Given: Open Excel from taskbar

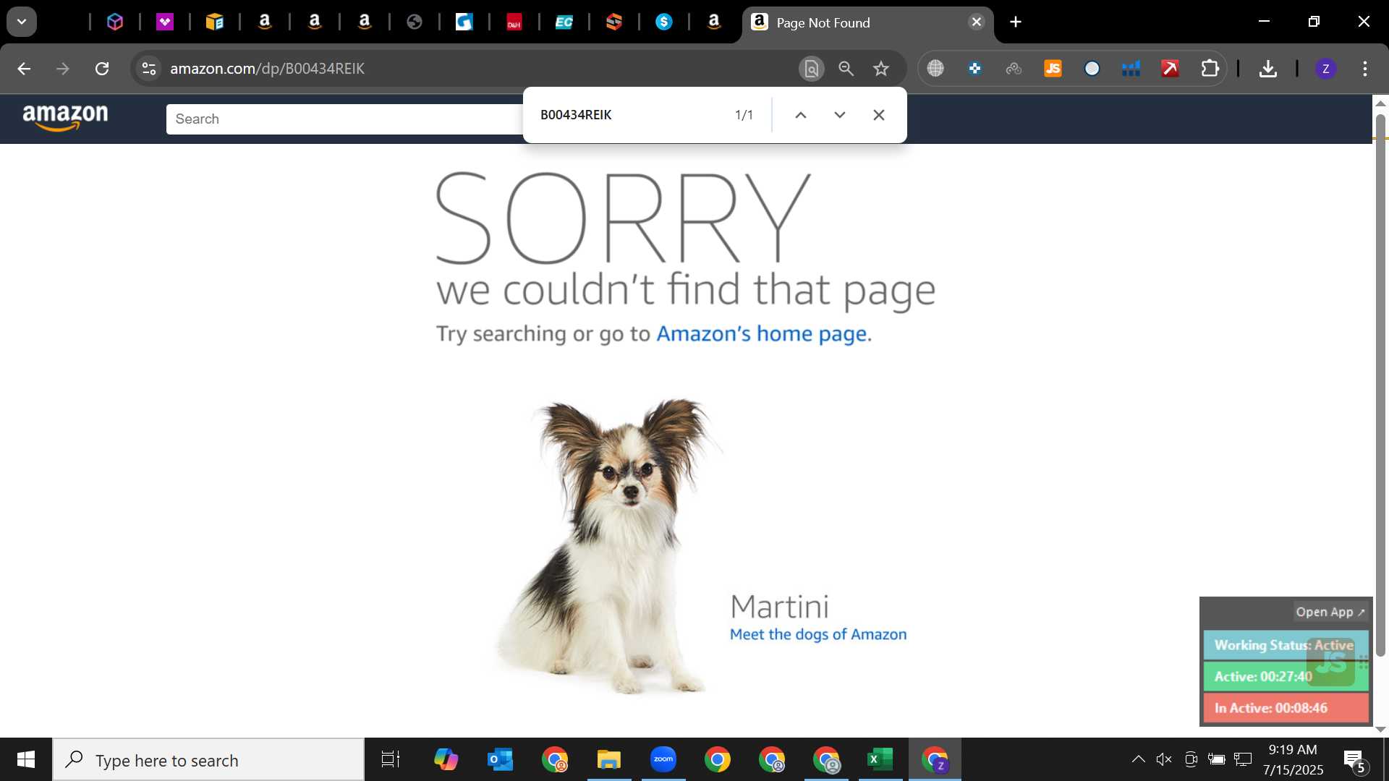Looking at the screenshot, I should tap(880, 759).
